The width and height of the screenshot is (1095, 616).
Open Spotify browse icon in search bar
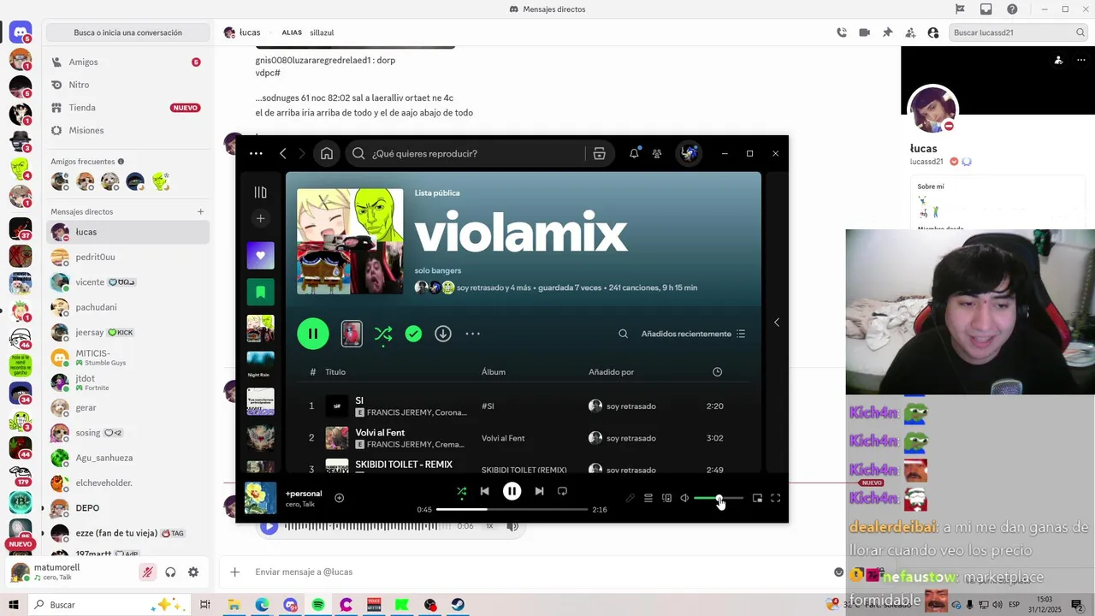coord(599,154)
